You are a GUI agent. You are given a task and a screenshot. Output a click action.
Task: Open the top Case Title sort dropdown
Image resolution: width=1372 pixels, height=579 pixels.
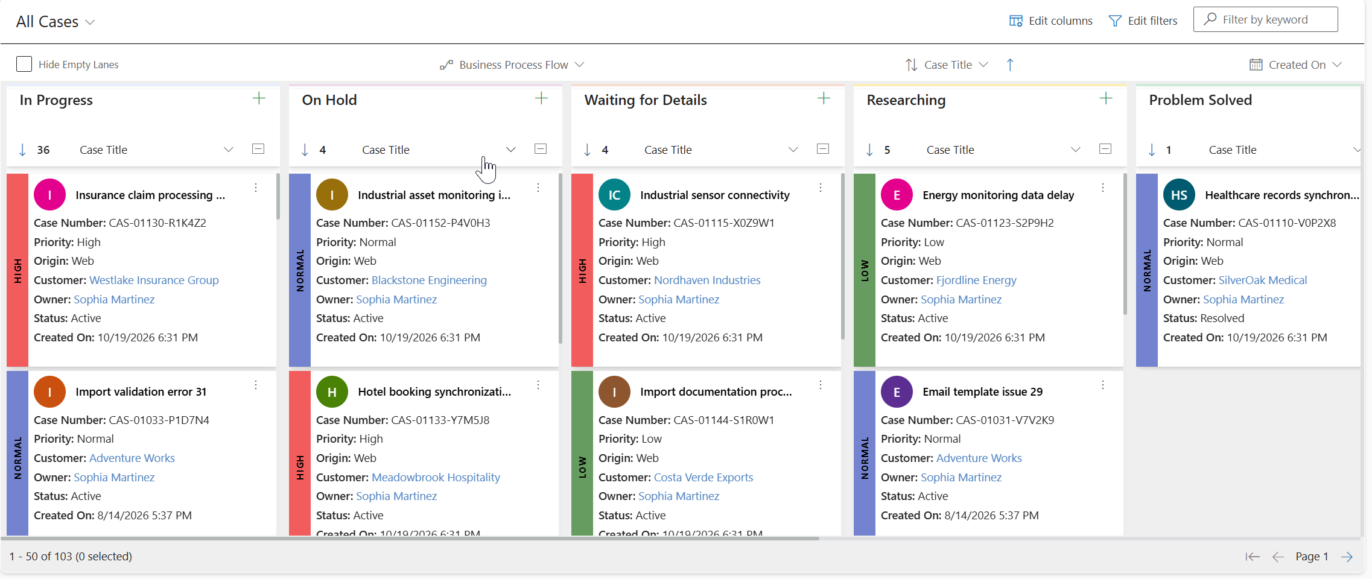[947, 65]
